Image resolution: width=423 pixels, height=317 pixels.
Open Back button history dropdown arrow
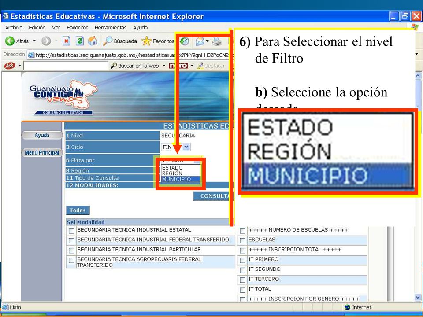34,41
